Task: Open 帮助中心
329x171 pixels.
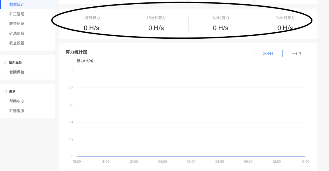Action: click(x=17, y=101)
